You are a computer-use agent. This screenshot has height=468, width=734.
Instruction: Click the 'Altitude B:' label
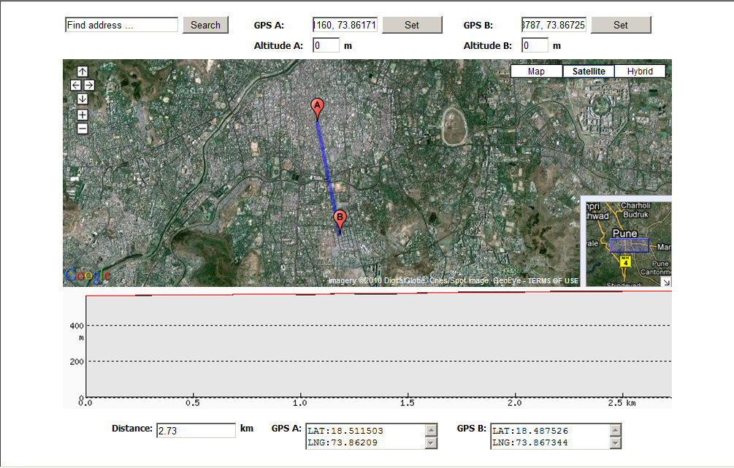(x=487, y=46)
